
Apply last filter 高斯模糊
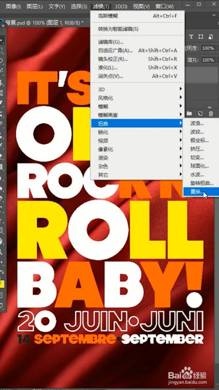[138, 16]
